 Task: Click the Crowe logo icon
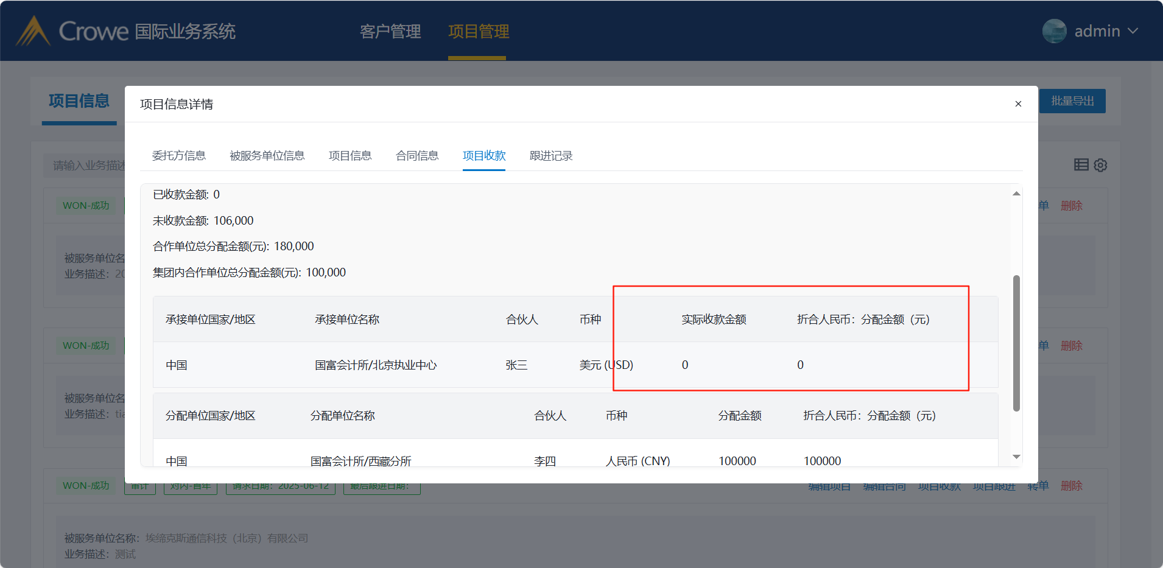[x=33, y=31]
